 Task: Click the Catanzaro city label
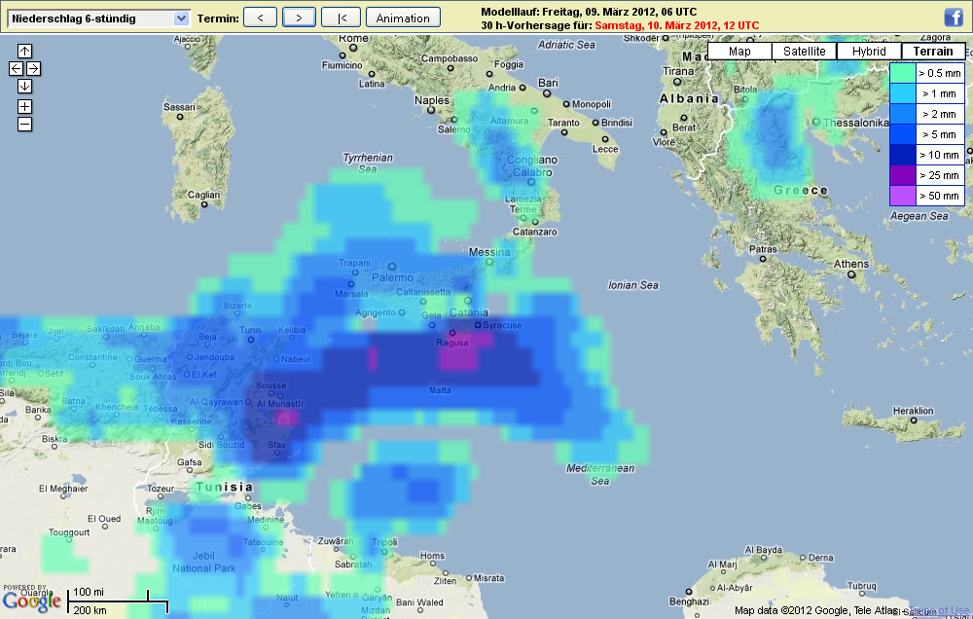(x=535, y=232)
